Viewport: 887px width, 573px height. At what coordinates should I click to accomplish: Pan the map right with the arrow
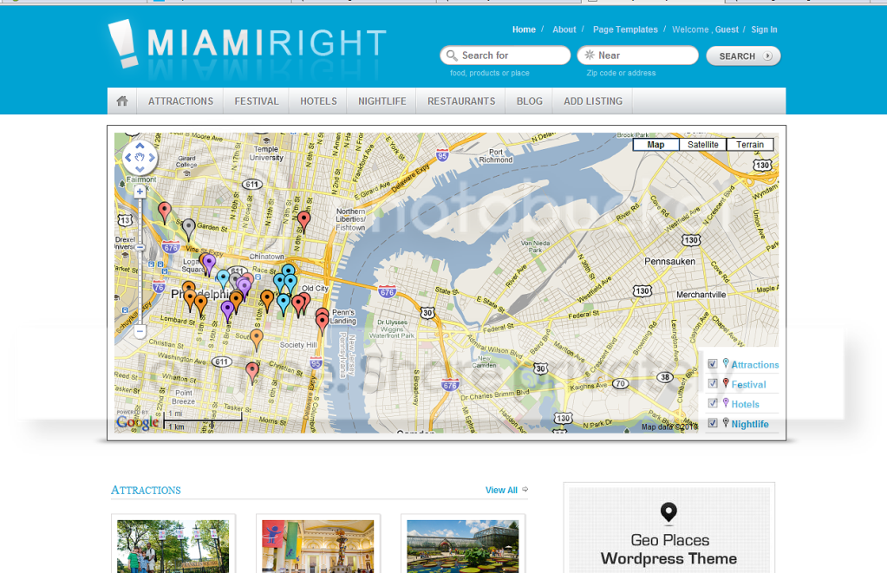[x=152, y=158]
